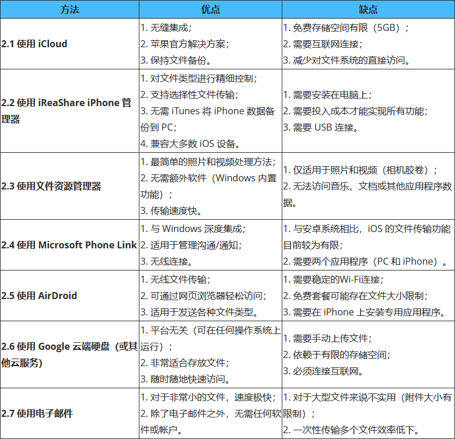Click '3. 传输速度快。'
Viewport: 455px width, 439px height.
171,211
